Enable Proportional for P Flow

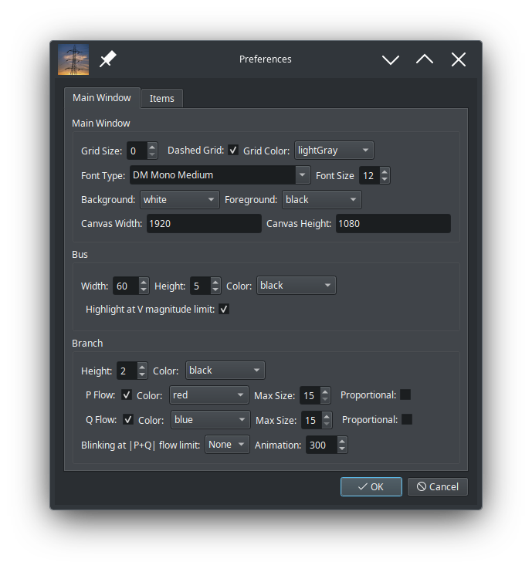tap(405, 395)
